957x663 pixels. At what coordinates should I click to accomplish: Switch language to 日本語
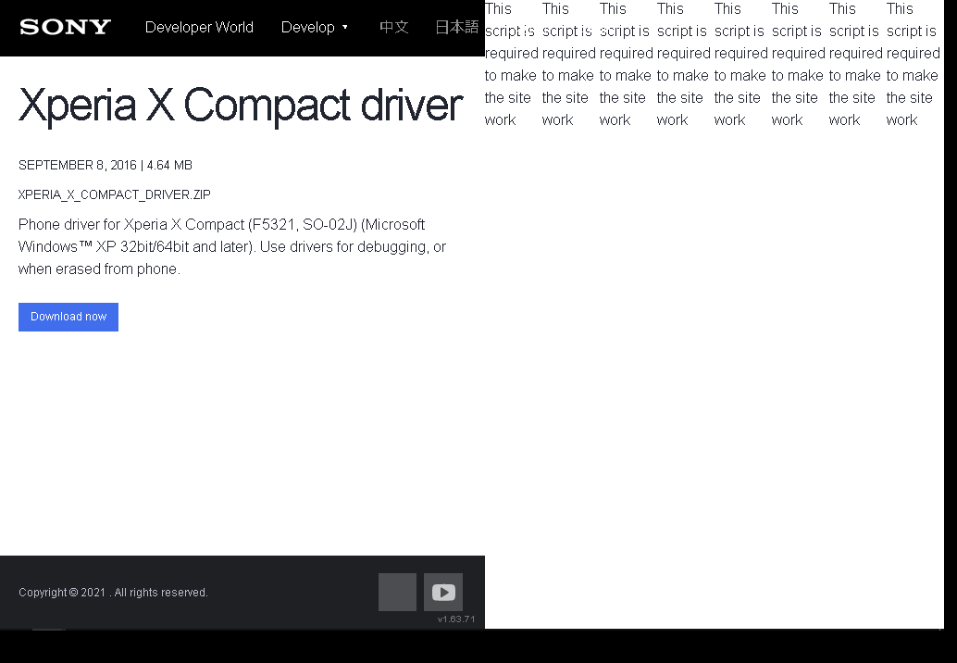click(x=456, y=28)
